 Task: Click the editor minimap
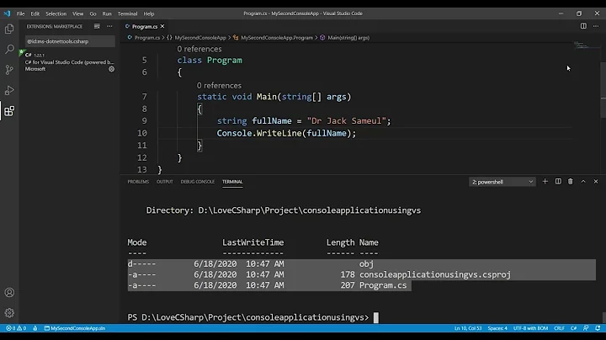586,46
